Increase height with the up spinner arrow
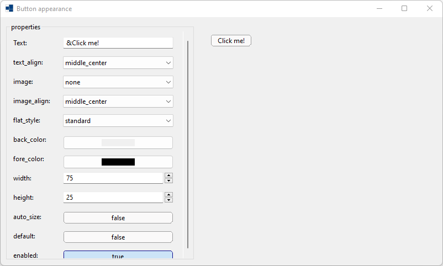 coord(169,195)
